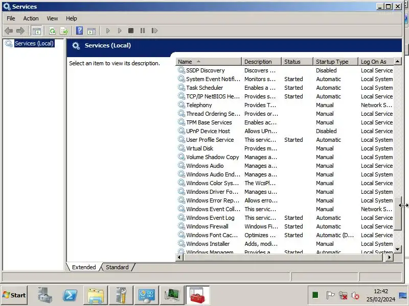This screenshot has width=409, height=306.
Task: Click the gear icon beside Virtual Disk
Action: 181,148
